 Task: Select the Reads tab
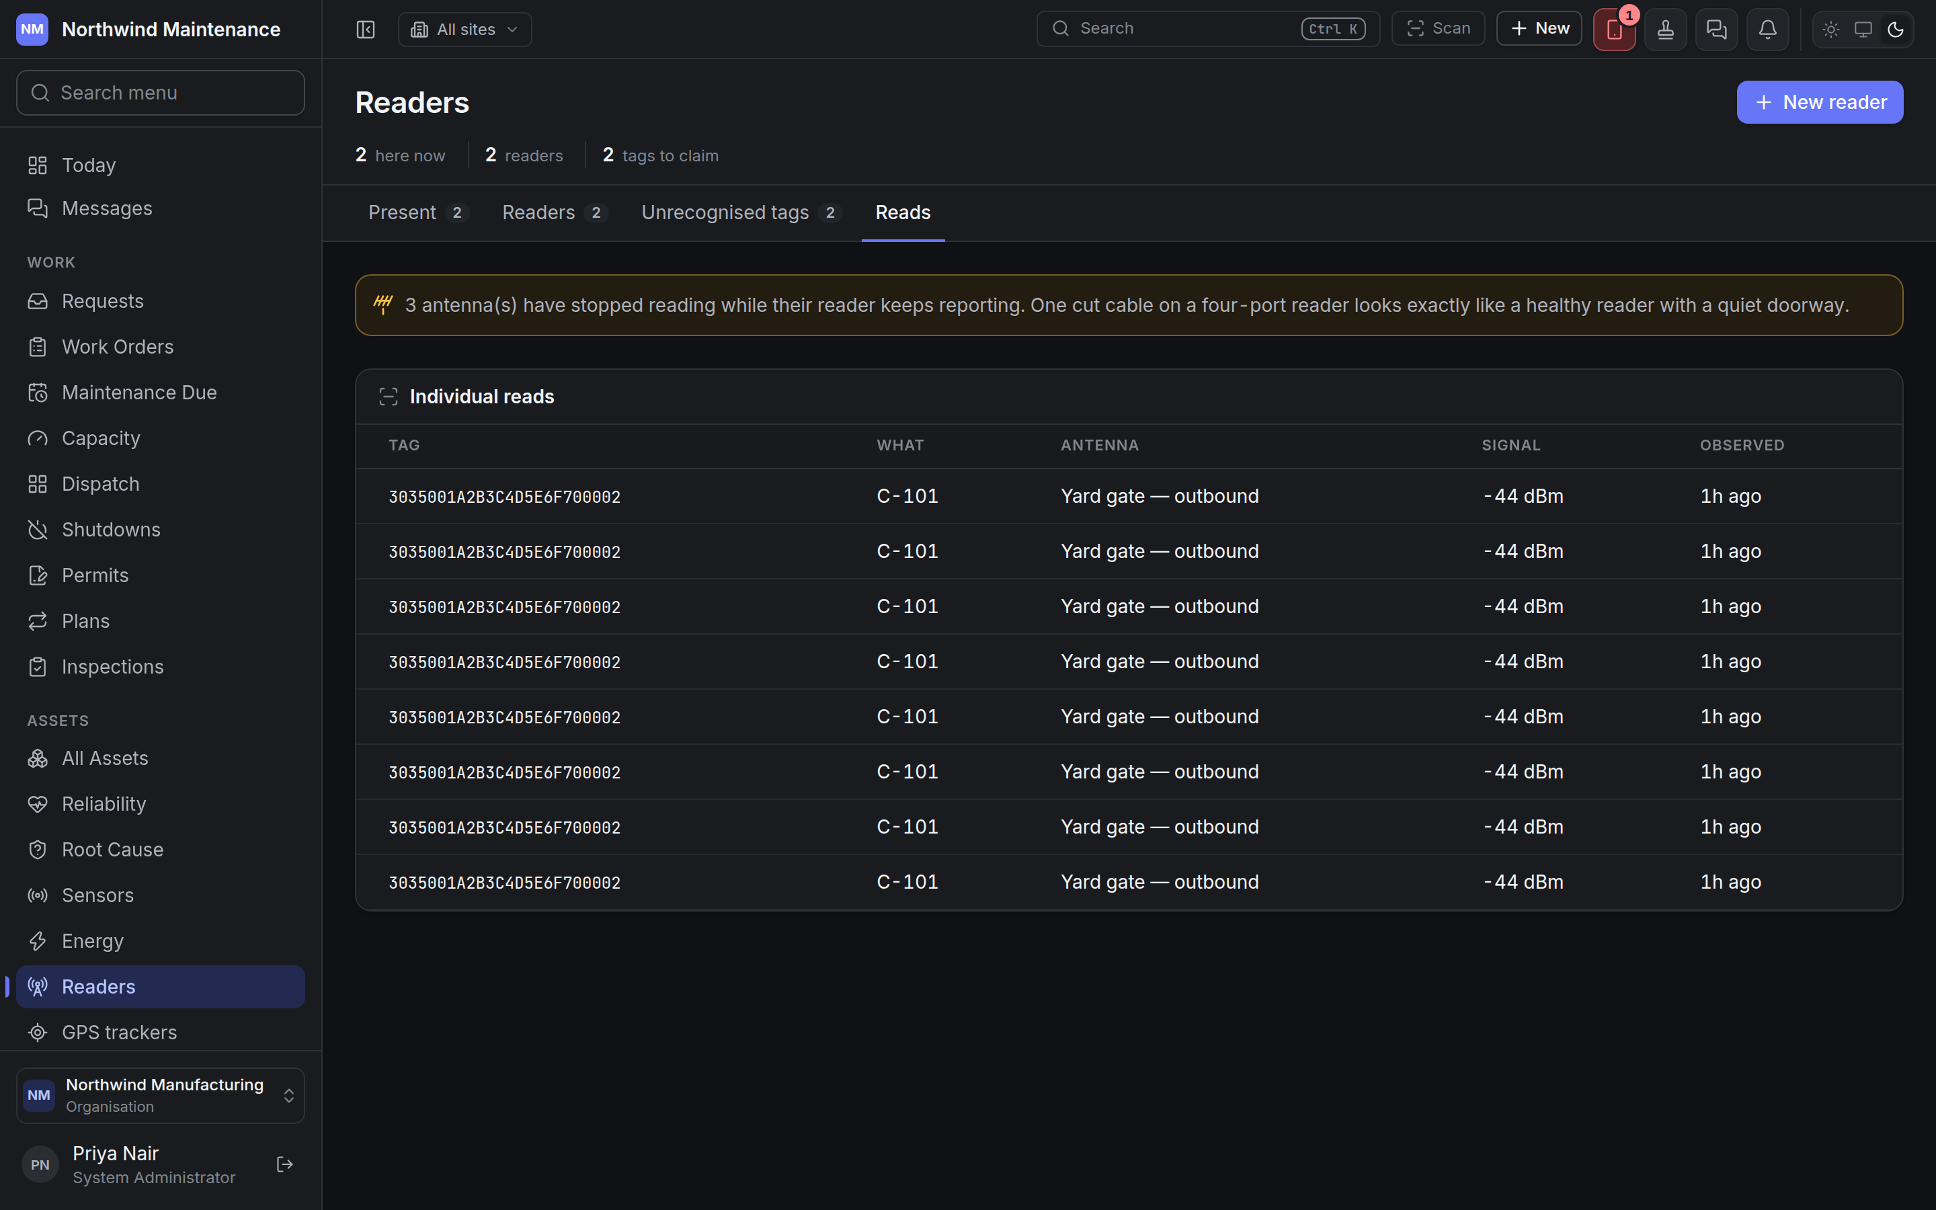902,213
